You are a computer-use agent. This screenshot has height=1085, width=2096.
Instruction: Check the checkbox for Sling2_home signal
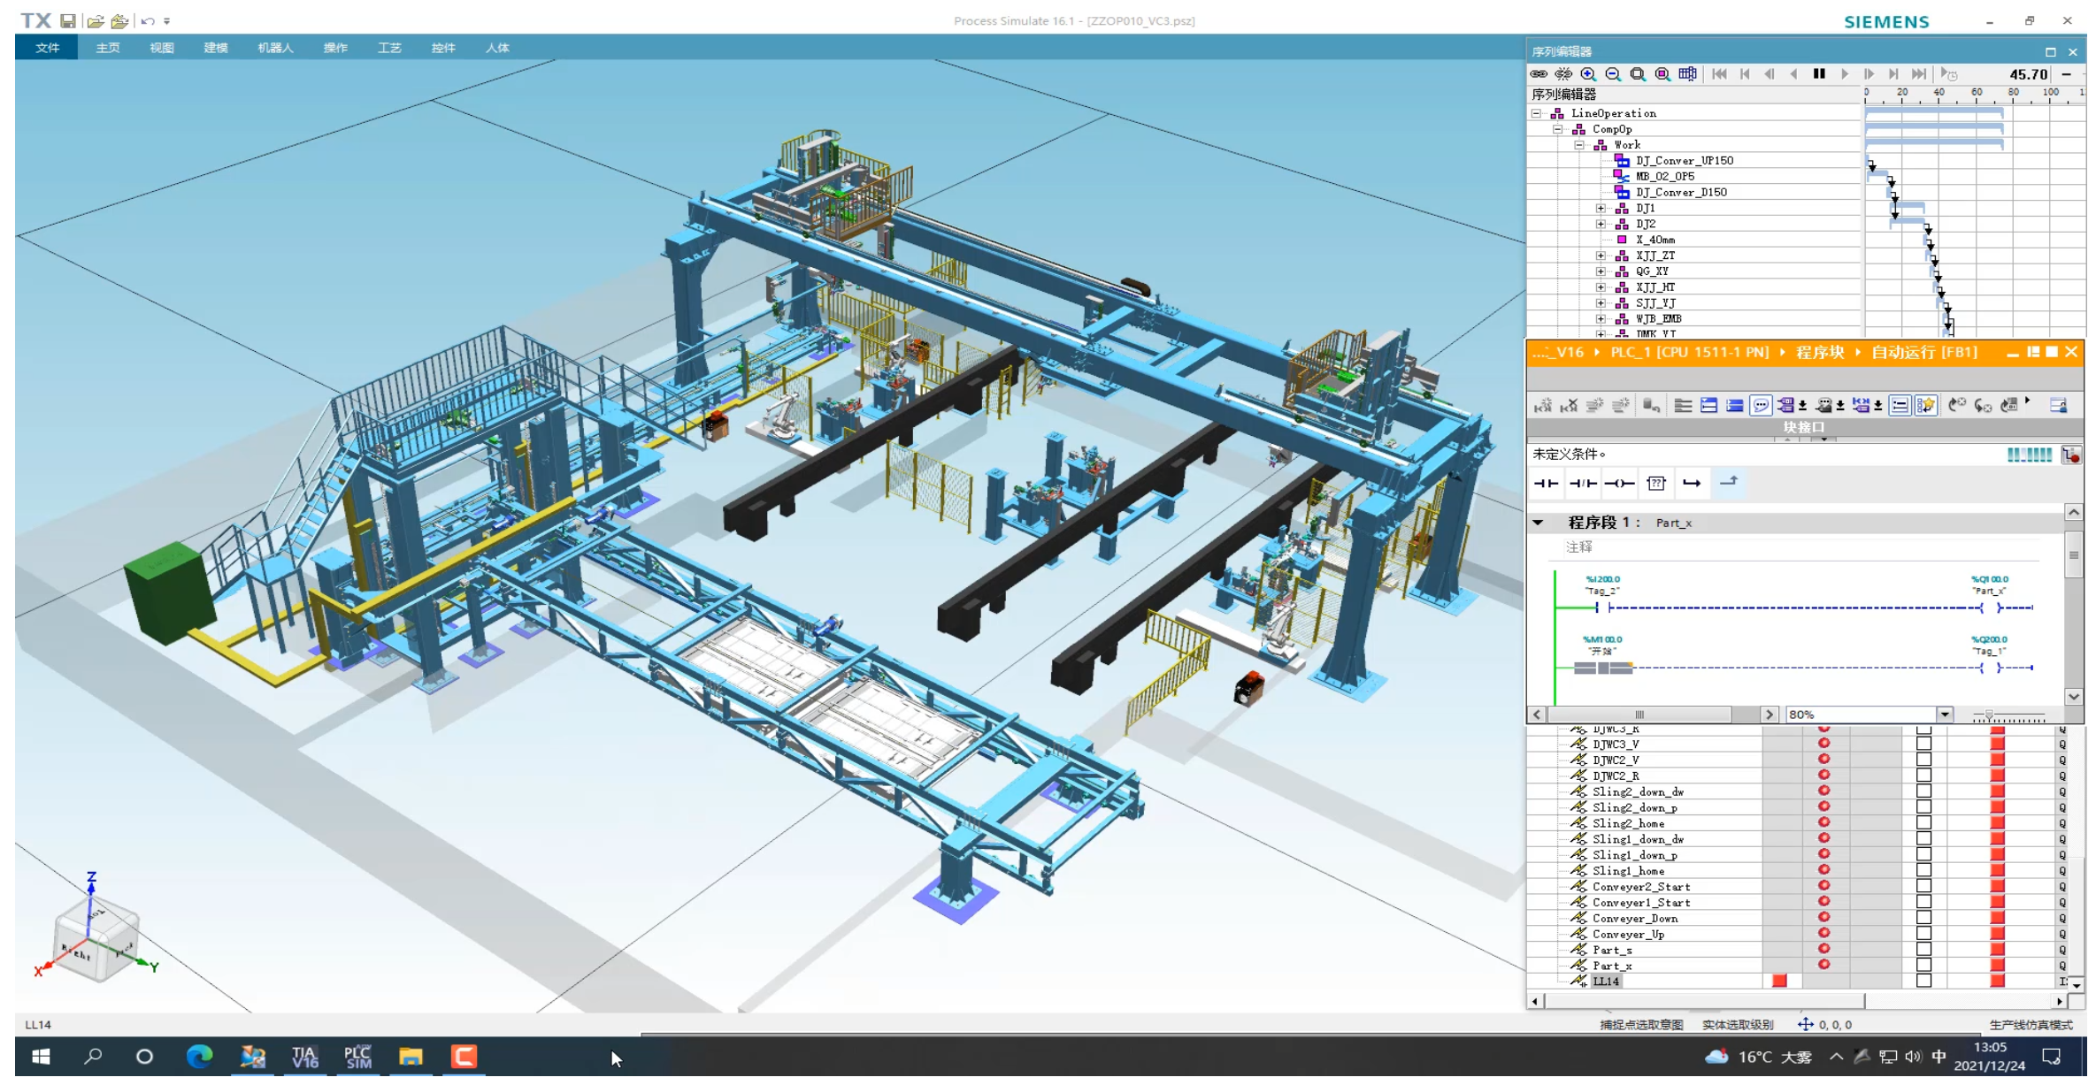(x=1923, y=823)
